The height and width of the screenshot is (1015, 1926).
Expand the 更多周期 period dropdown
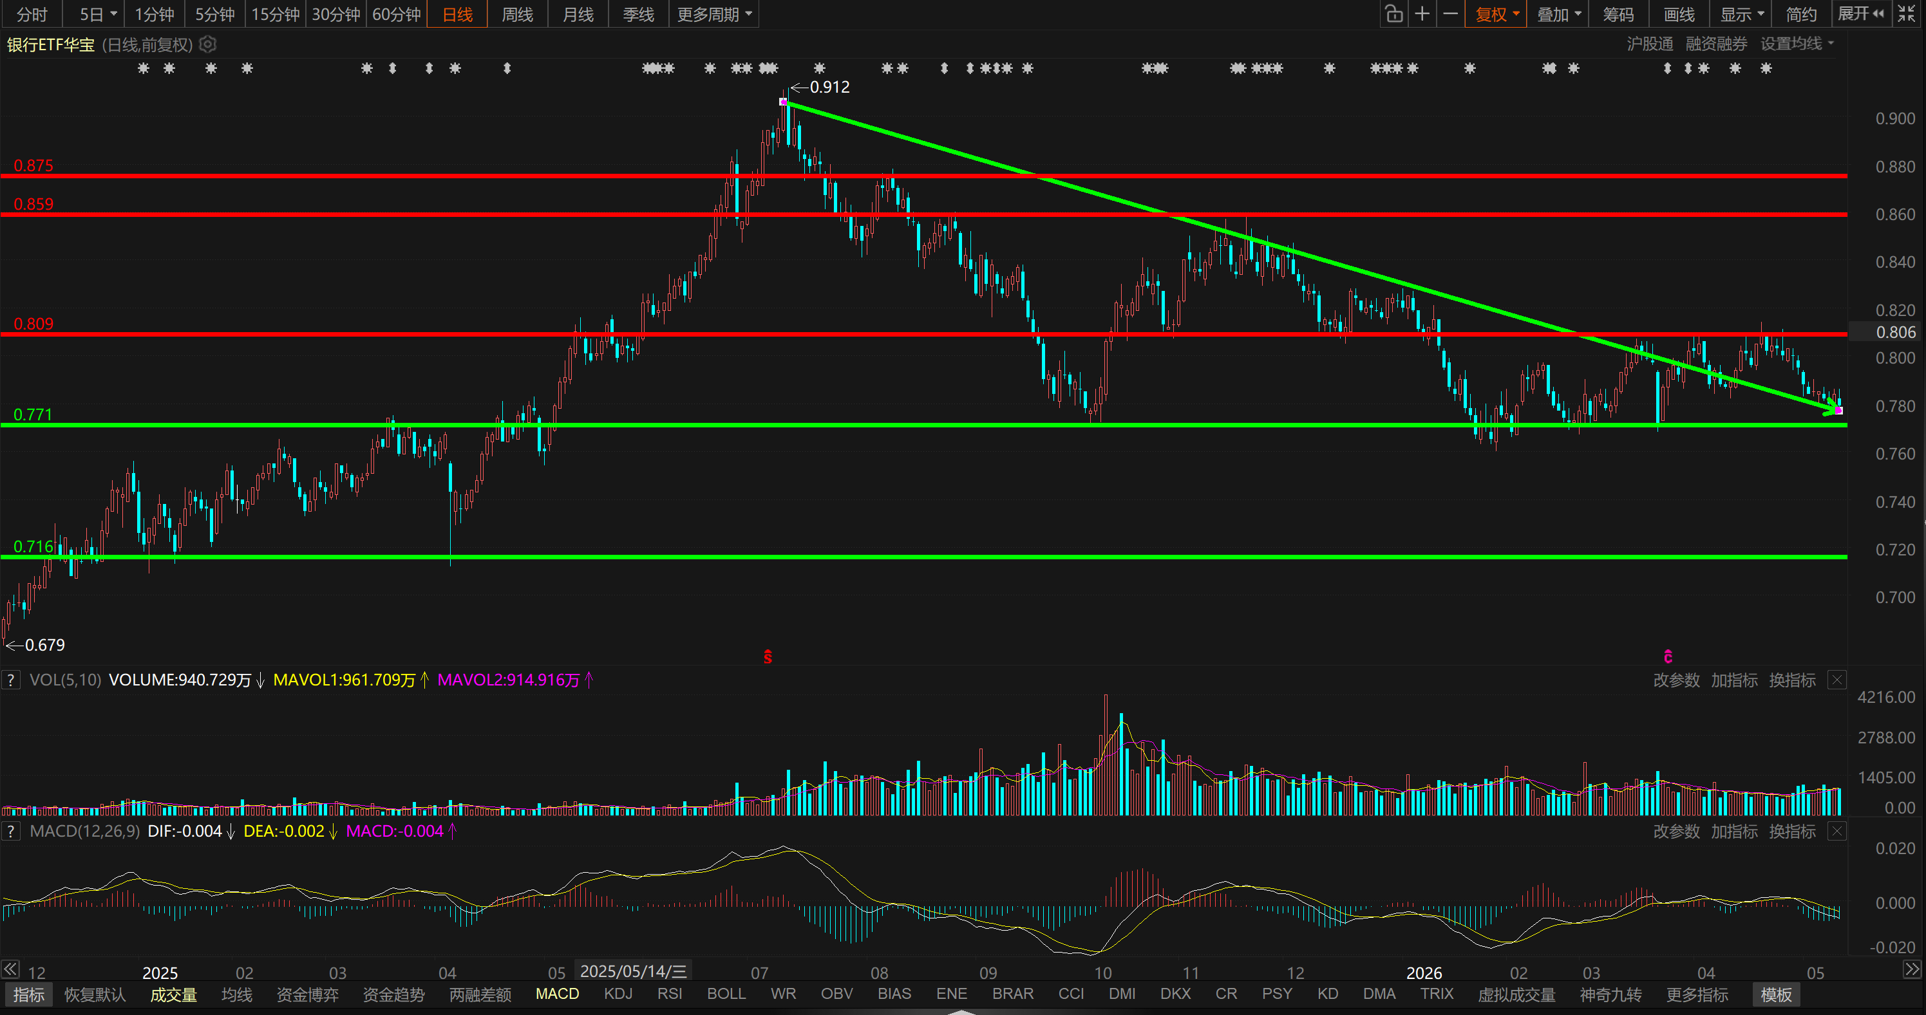714,14
